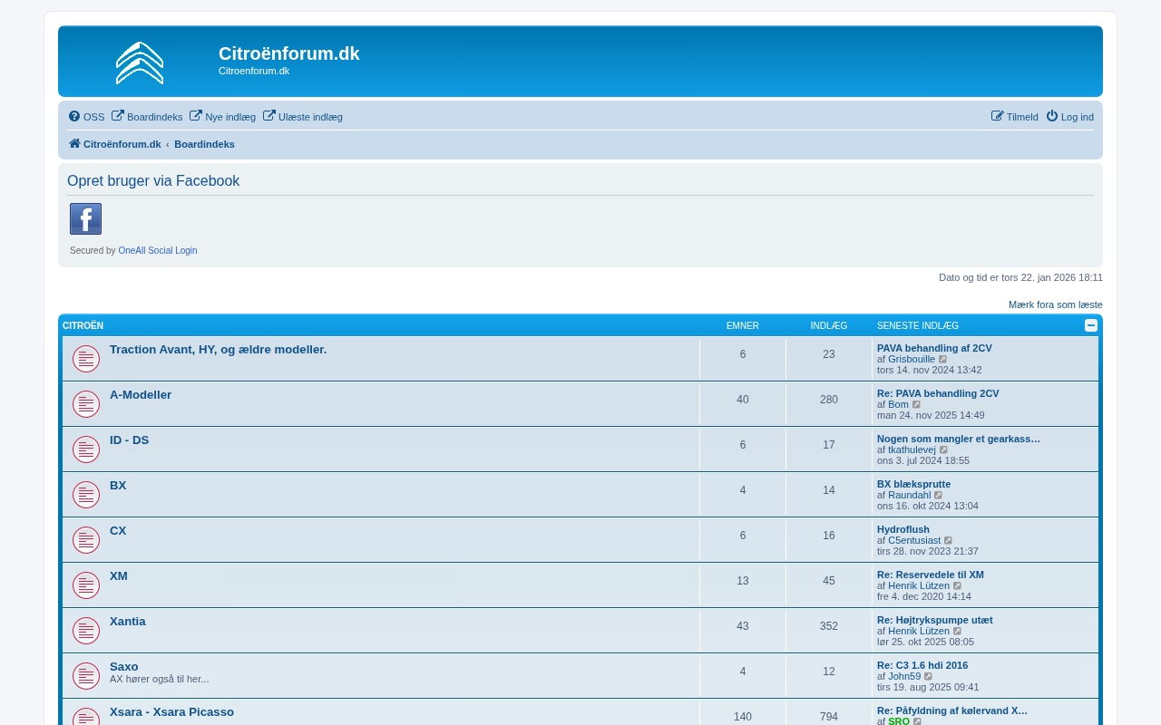The height and width of the screenshot is (725, 1161).
Task: Click the Traction Avant forum status icon
Action: 86,359
